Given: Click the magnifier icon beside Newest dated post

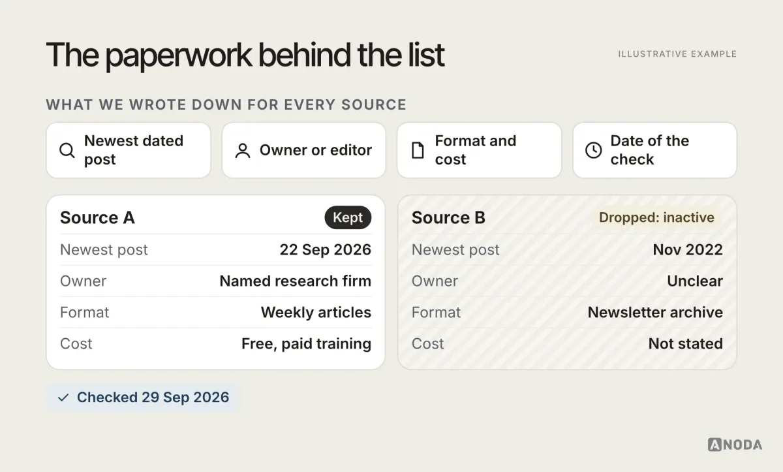Looking at the screenshot, I should tap(67, 150).
